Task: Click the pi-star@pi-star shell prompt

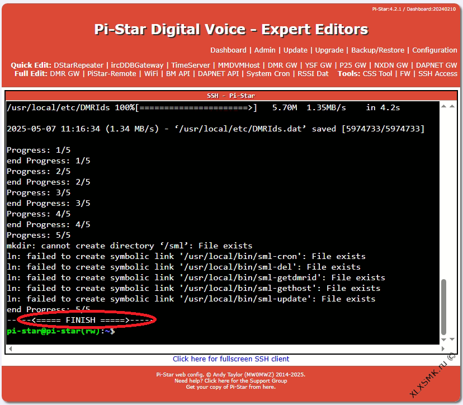Action: click(60, 331)
